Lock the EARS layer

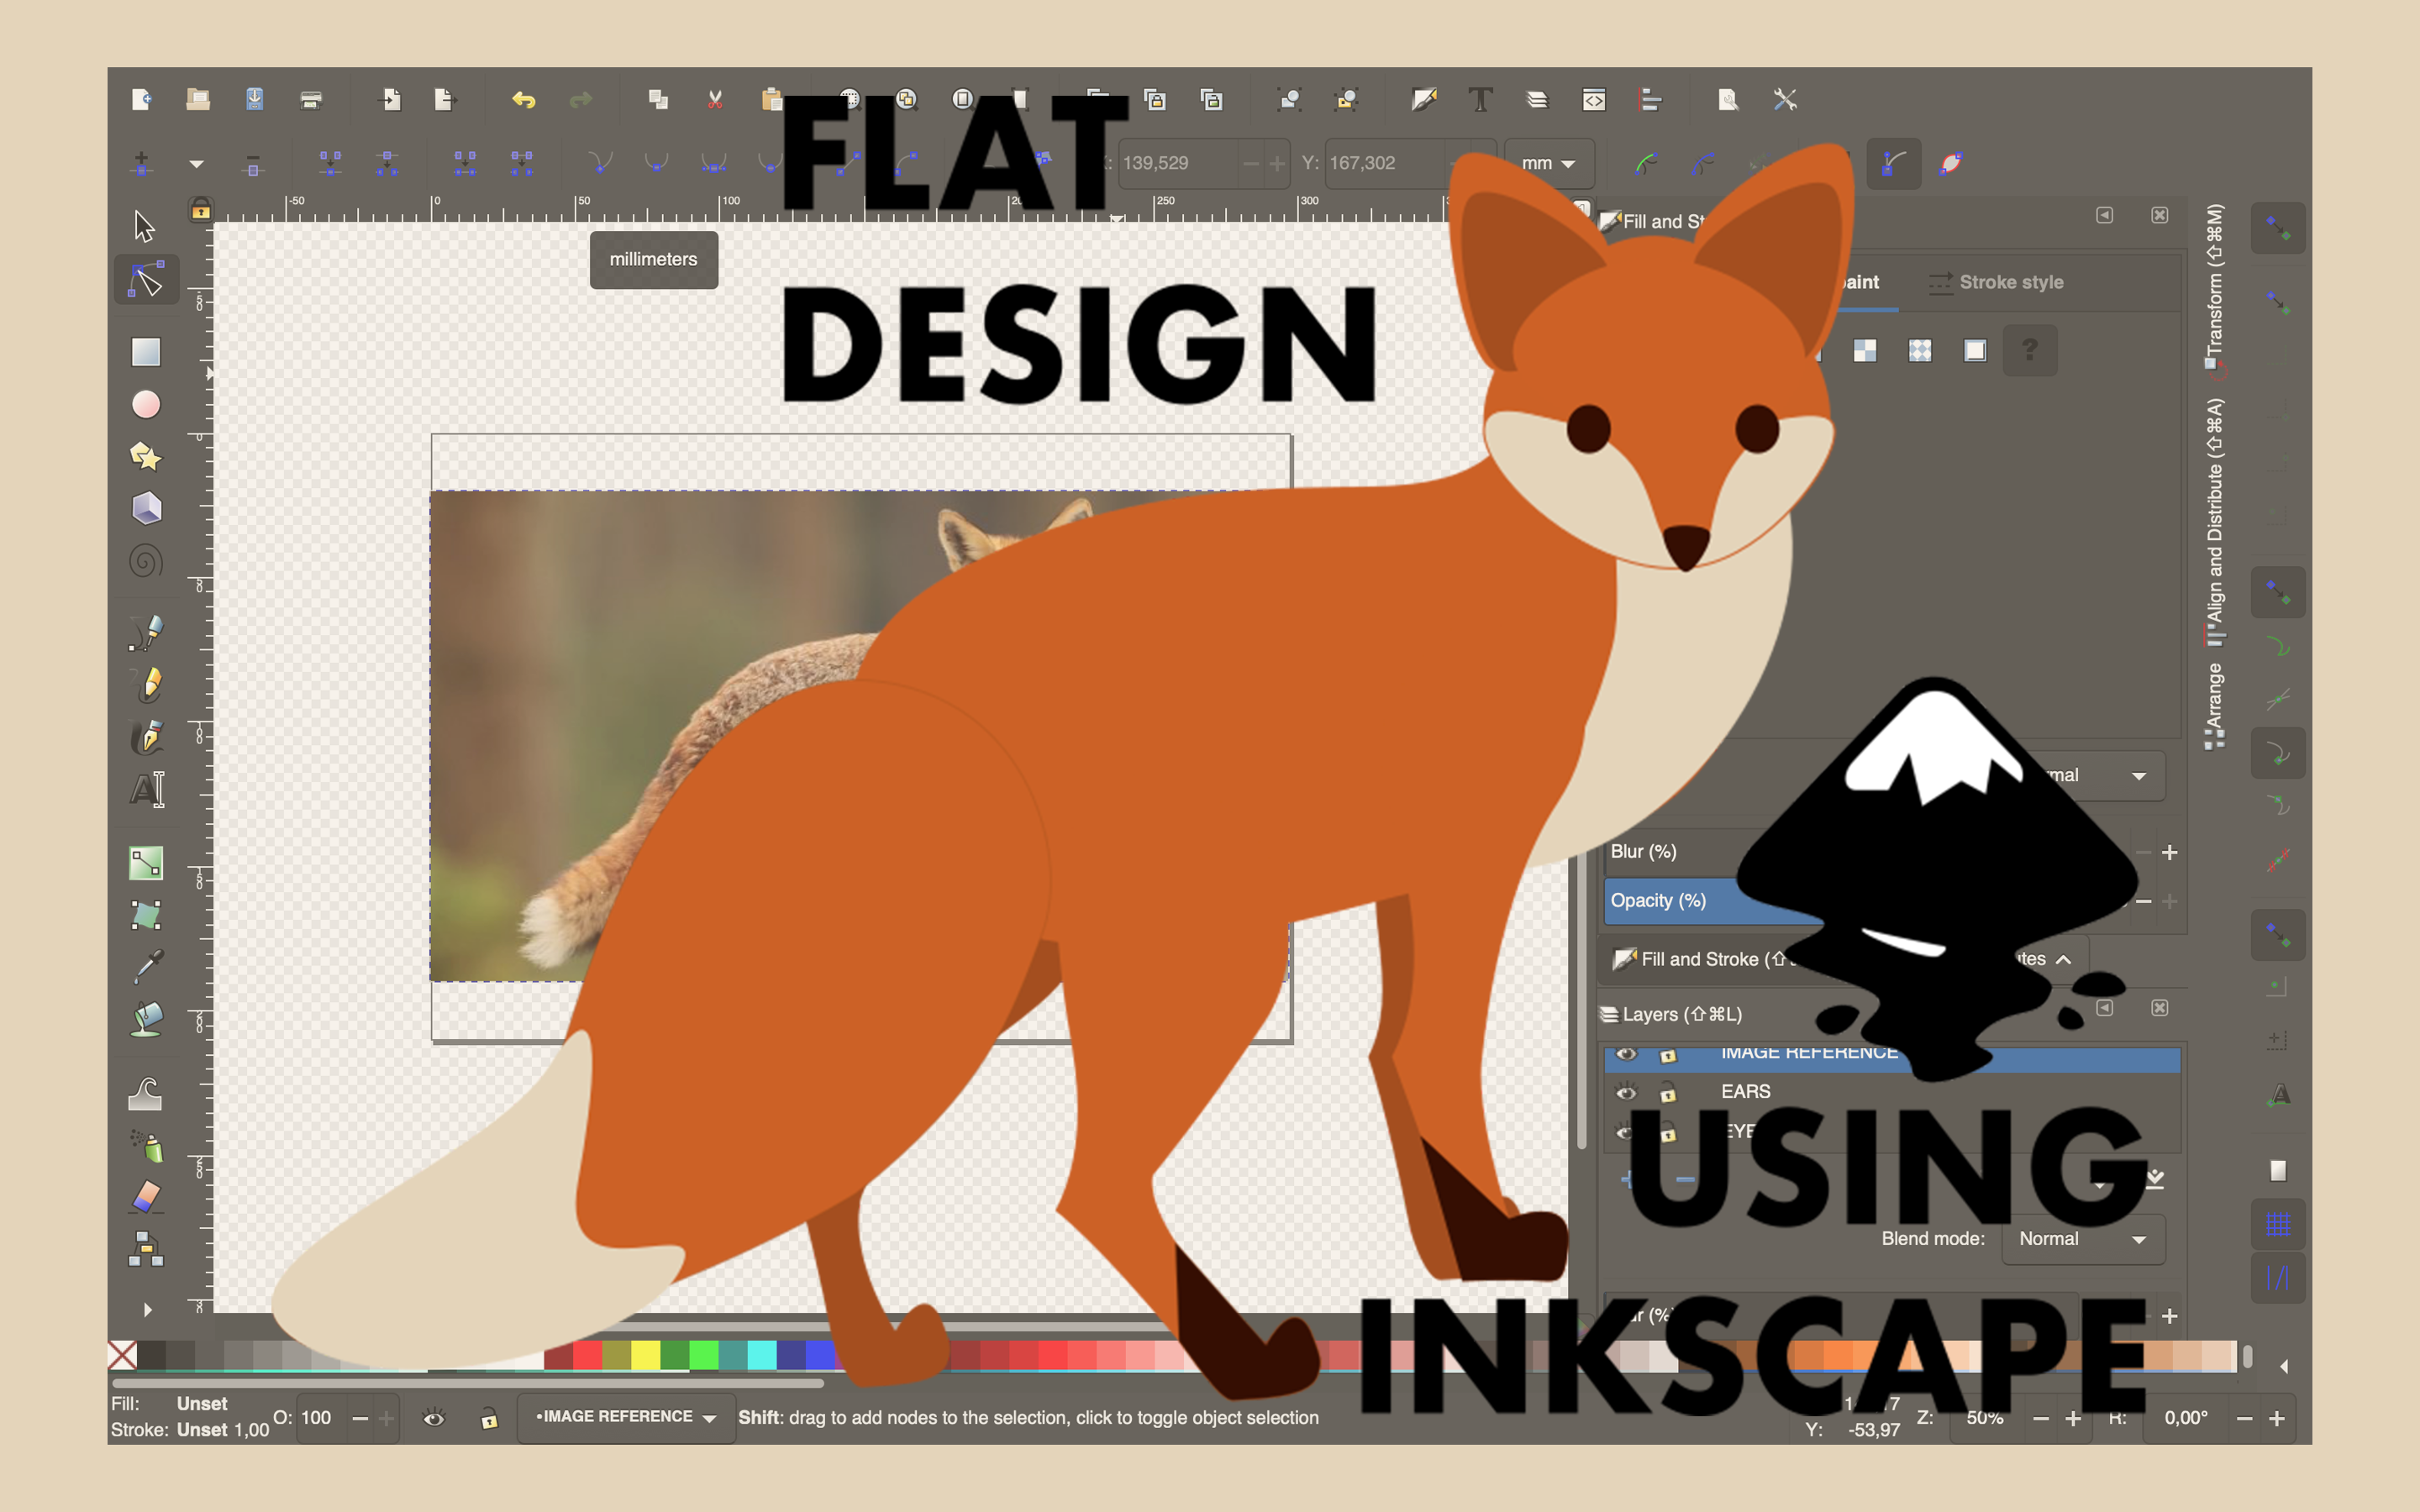(x=1668, y=1092)
